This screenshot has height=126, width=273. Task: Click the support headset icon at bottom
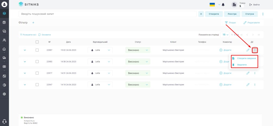point(5,121)
